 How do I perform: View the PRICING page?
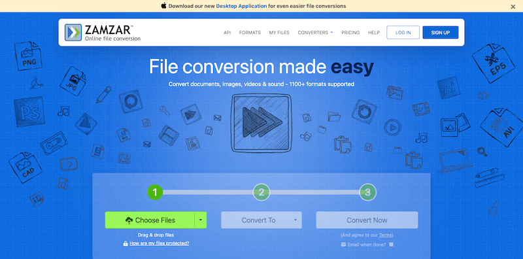pyautogui.click(x=350, y=33)
